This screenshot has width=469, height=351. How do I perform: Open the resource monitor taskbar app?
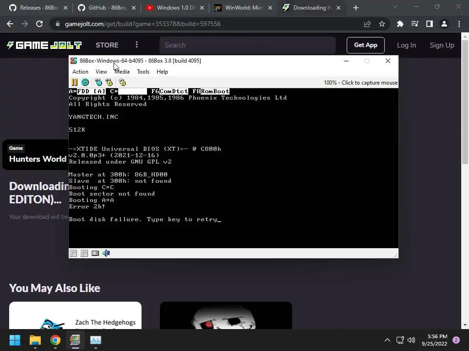click(96, 340)
